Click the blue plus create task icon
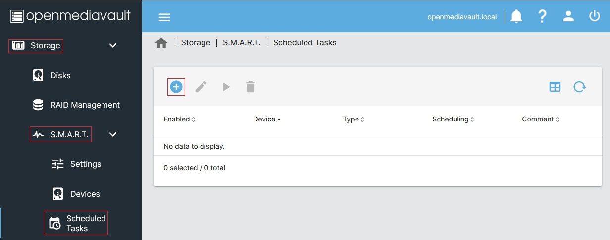The height and width of the screenshot is (240, 610). tap(176, 87)
